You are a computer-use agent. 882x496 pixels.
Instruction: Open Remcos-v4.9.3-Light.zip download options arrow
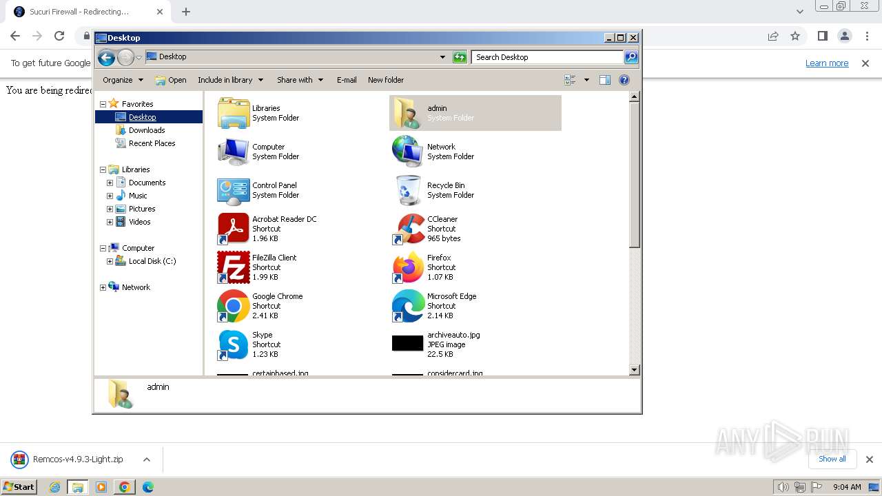(x=146, y=459)
